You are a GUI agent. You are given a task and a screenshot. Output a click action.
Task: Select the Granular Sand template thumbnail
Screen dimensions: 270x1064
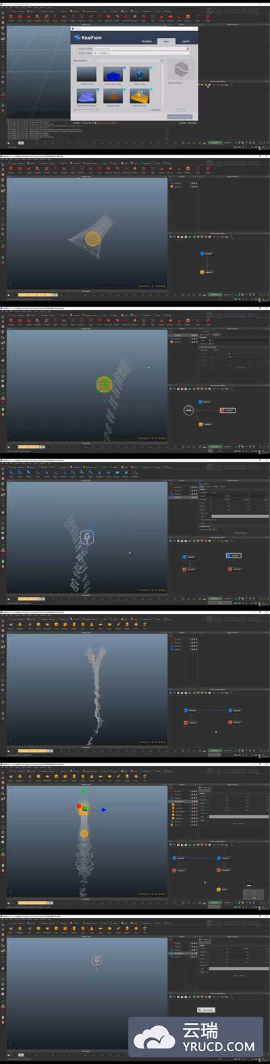point(113,97)
